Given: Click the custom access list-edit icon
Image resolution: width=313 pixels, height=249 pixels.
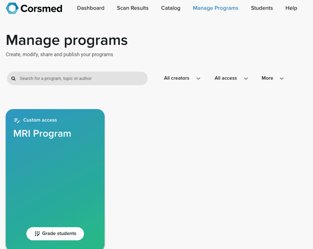Looking at the screenshot, I should 17,120.
